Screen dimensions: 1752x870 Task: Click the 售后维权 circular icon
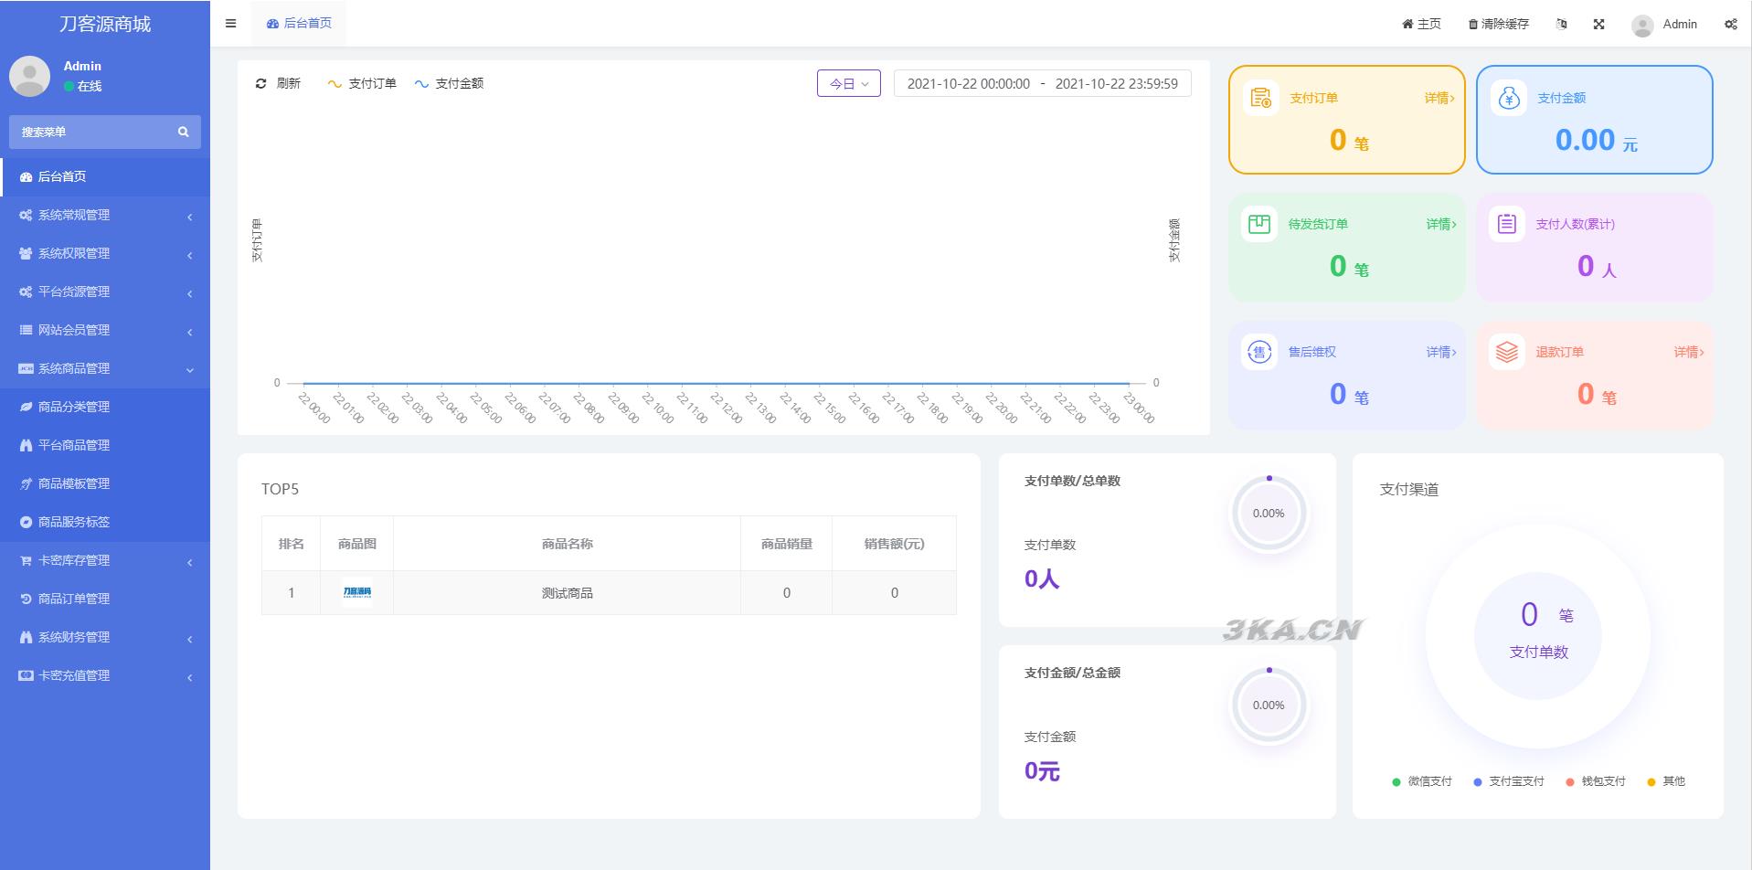[1259, 352]
